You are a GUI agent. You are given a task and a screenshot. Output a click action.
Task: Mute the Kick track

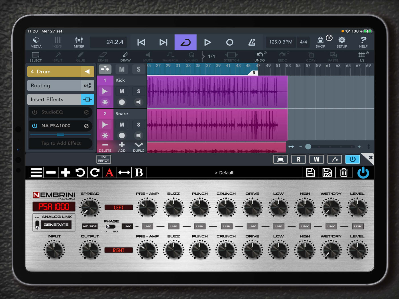tap(122, 91)
